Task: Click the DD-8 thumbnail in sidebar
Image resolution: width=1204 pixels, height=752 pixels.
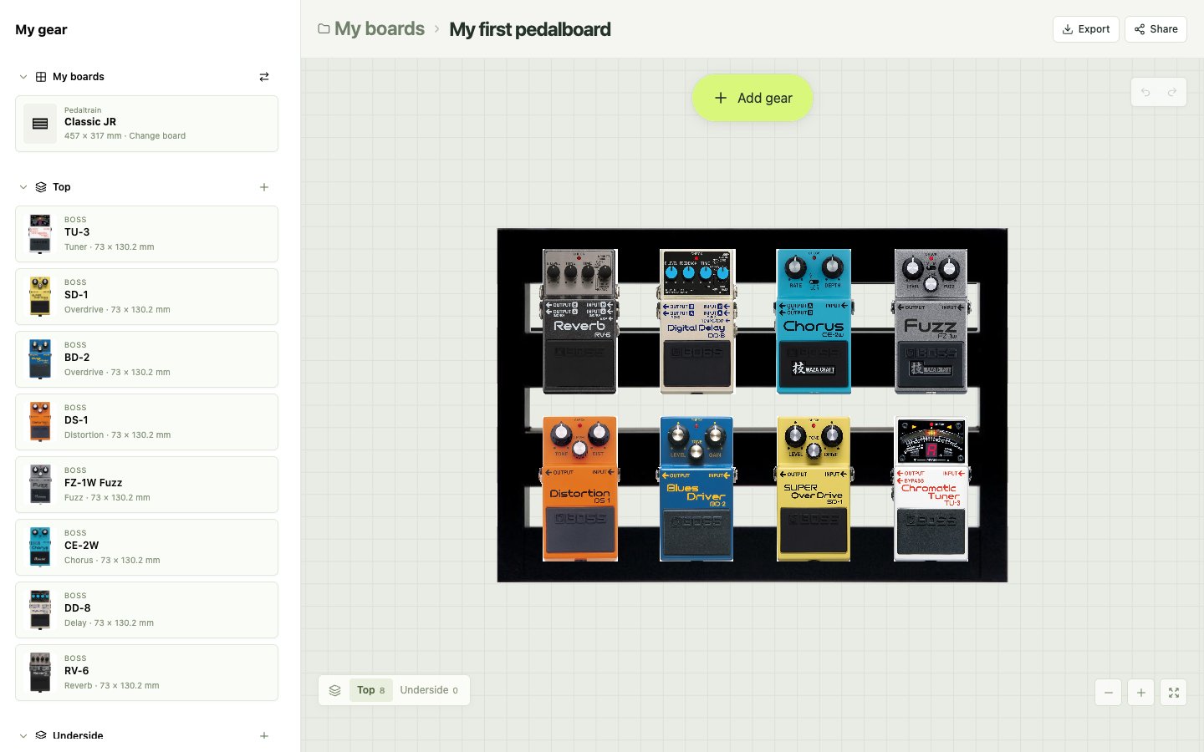Action: (40, 610)
